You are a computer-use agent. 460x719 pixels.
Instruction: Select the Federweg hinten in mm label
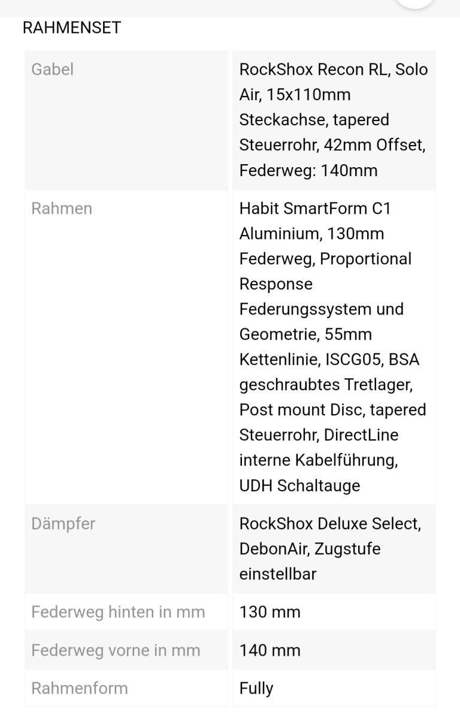coord(118,612)
